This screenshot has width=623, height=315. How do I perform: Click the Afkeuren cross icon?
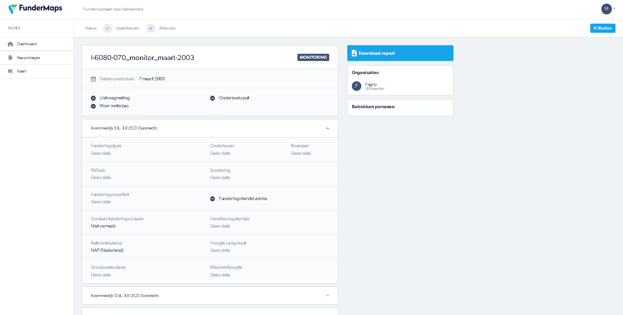pos(151,28)
